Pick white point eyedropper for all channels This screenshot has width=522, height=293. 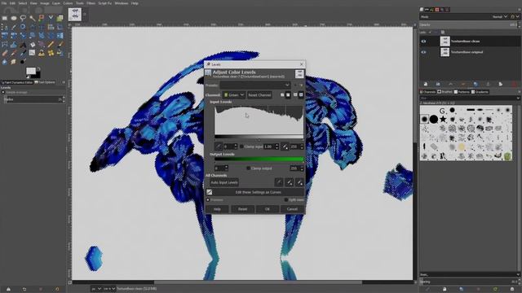click(299, 182)
